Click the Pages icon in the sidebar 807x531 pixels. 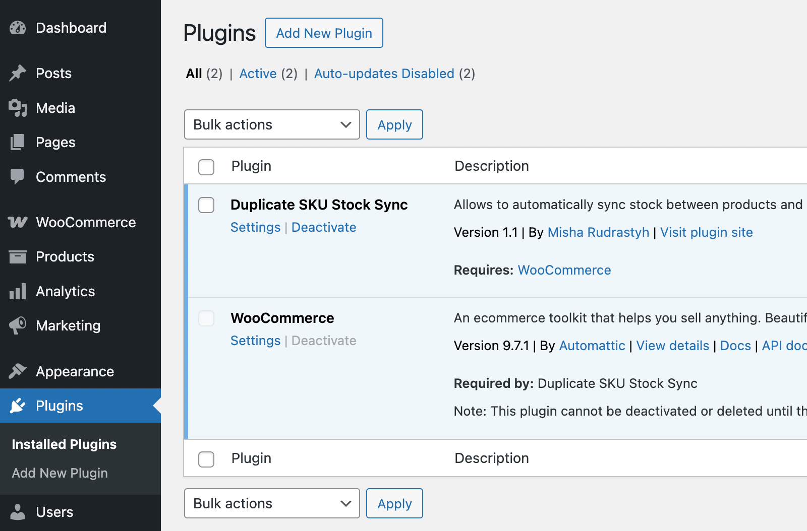18,142
